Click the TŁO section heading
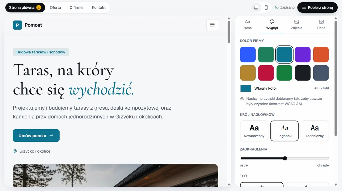Image resolution: width=342 pixels, height=191 pixels. click(x=243, y=176)
